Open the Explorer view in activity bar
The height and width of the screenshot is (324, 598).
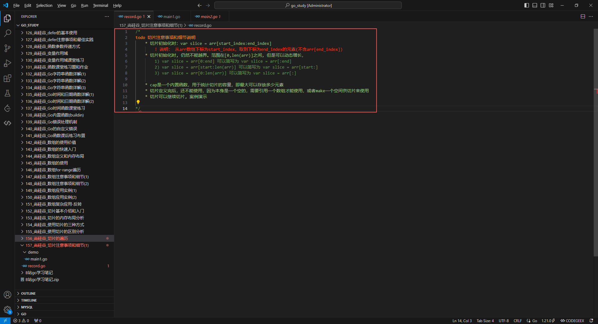pos(7,18)
